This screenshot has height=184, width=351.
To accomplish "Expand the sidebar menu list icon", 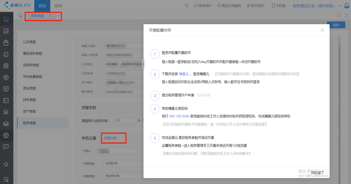I will [6, 179].
